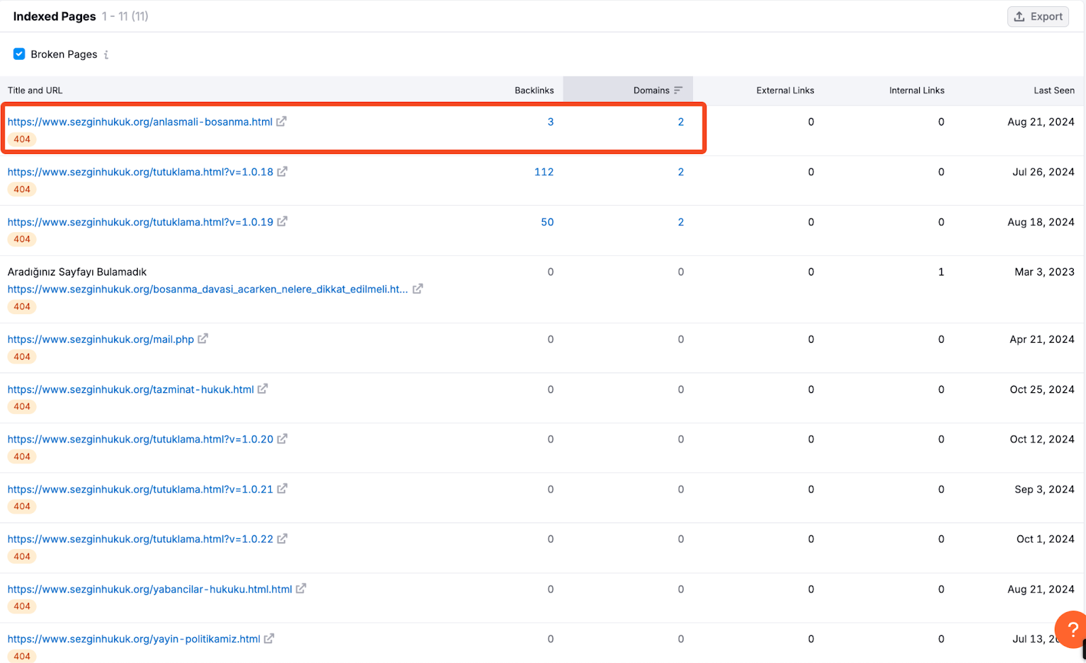Sort by the External Links column header
Image resolution: width=1086 pixels, height=663 pixels.
tap(785, 90)
